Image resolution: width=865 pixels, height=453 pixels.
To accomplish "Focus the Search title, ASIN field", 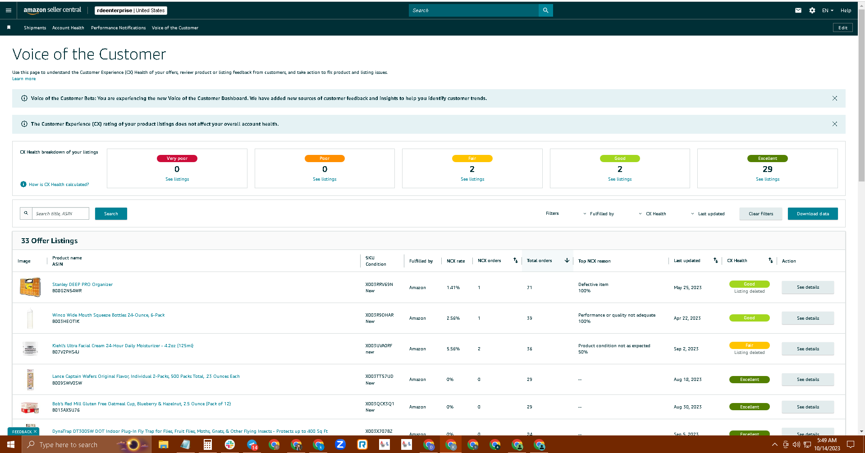I will 60,213.
